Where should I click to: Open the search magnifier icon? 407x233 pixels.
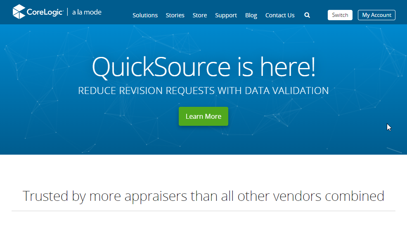307,15
